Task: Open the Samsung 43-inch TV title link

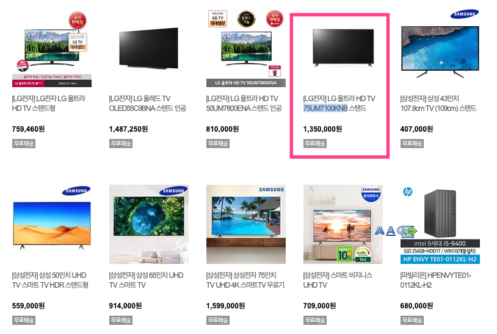Action: click(x=438, y=104)
